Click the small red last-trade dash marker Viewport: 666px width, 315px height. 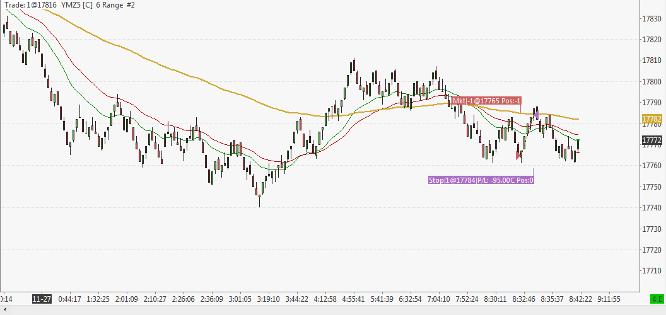(578, 152)
